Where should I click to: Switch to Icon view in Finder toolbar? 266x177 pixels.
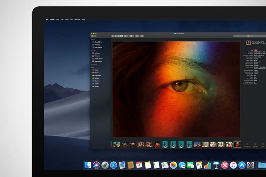click(x=113, y=36)
